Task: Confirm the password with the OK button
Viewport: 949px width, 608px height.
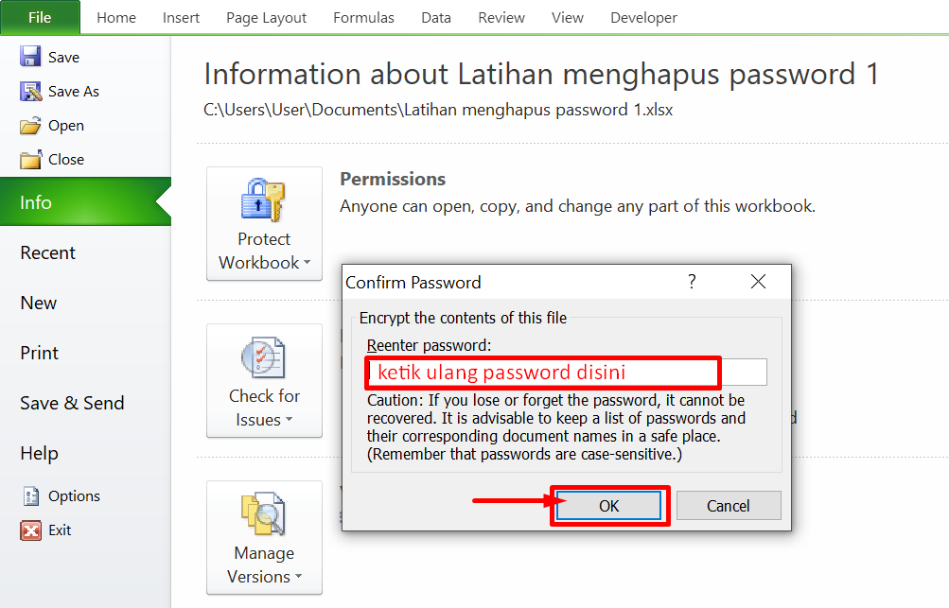Action: pyautogui.click(x=609, y=506)
